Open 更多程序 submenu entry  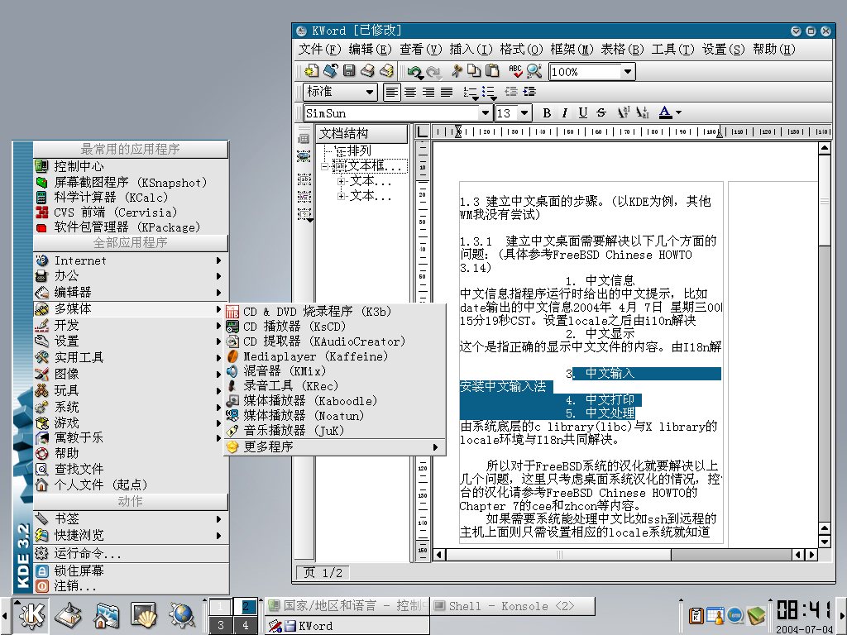tap(335, 446)
